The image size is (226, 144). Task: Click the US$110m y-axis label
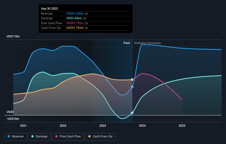13,36
